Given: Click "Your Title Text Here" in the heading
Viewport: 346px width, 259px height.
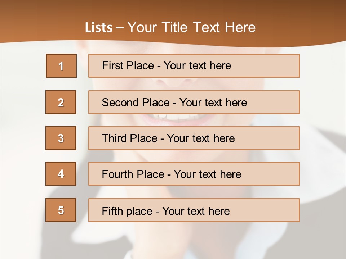Looking at the screenshot, I should pos(192,27).
